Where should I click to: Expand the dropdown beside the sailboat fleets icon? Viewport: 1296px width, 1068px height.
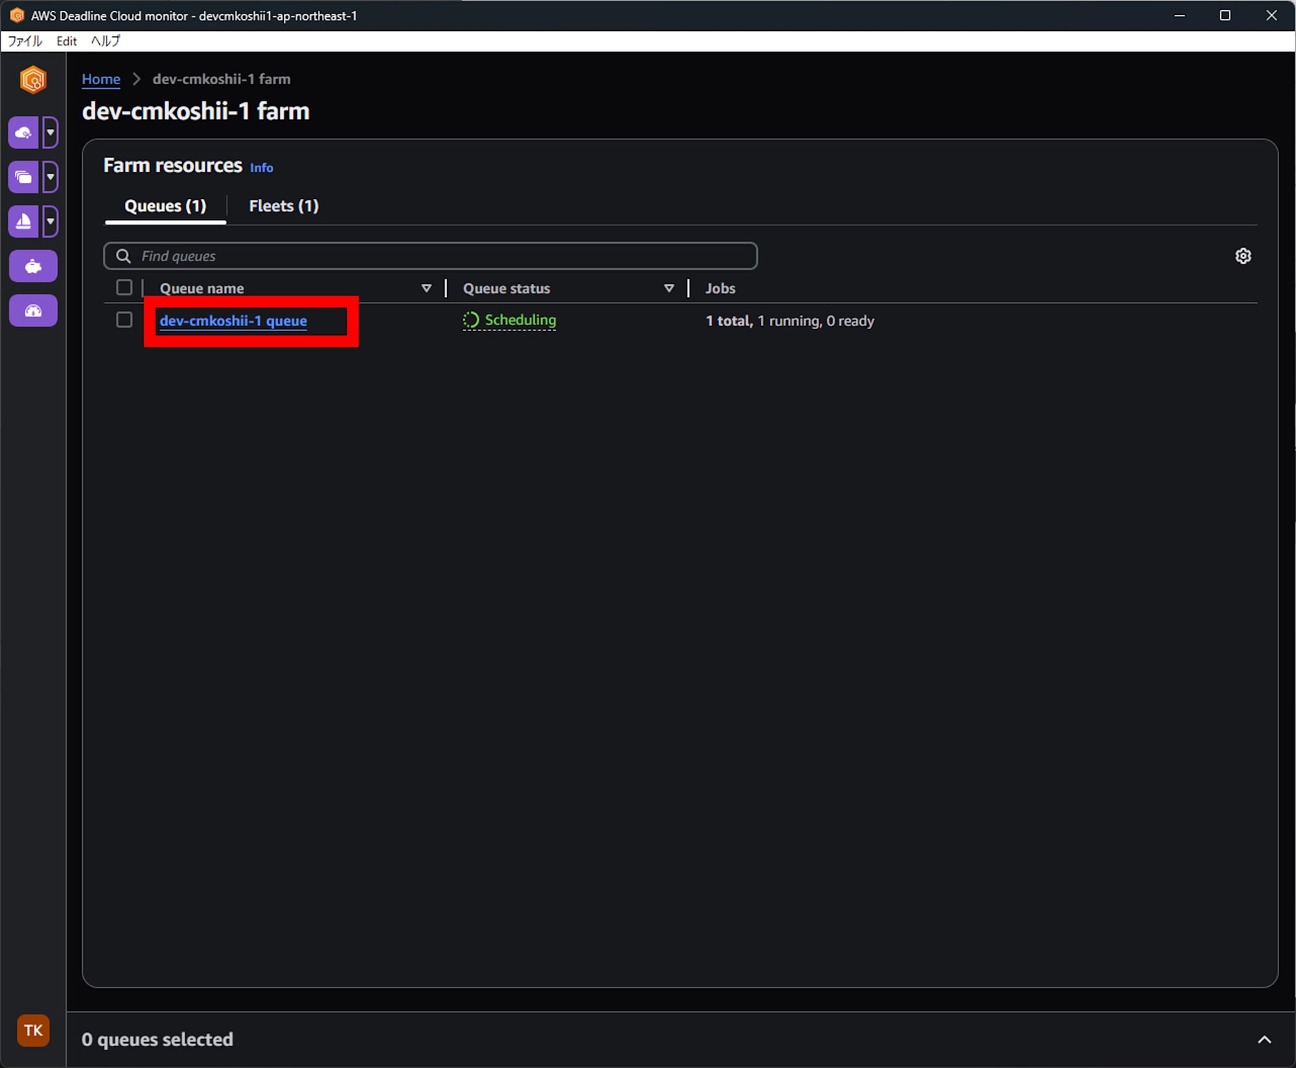[x=50, y=222]
